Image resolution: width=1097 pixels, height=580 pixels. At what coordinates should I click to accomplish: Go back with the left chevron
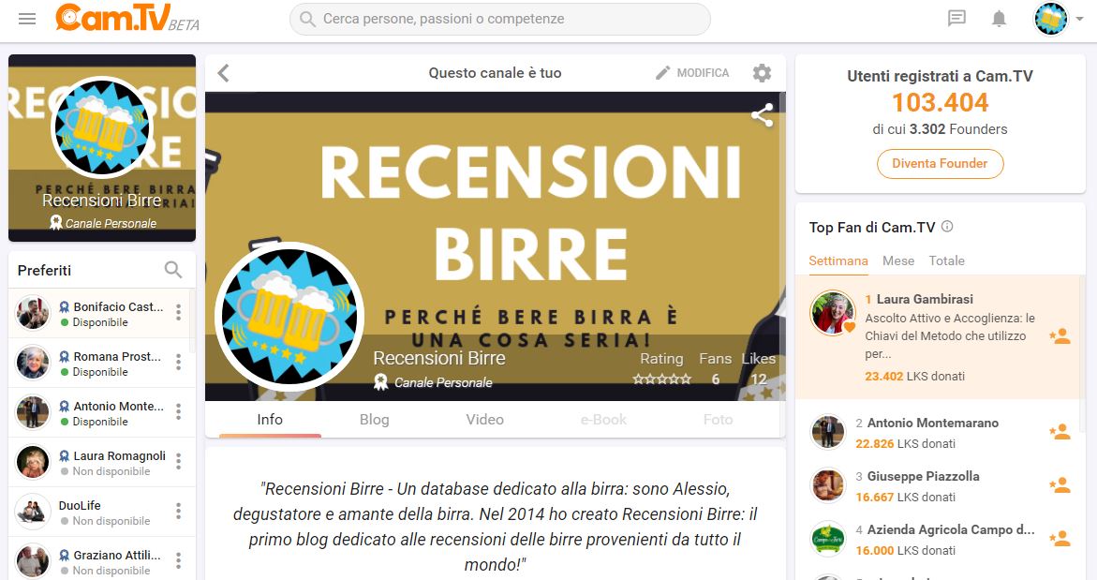pyautogui.click(x=223, y=73)
